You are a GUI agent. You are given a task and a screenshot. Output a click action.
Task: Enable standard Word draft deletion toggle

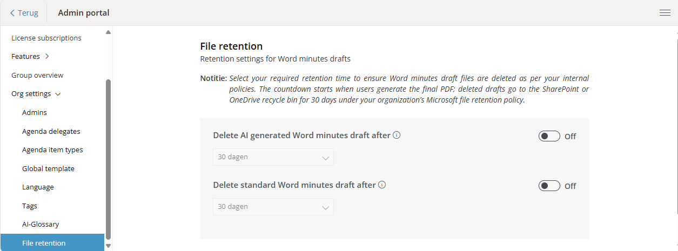(x=549, y=186)
